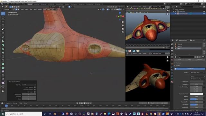Screen dimensions: 206x116
Task: Select the Extrude Region tool
Action: [x=3, y=45]
